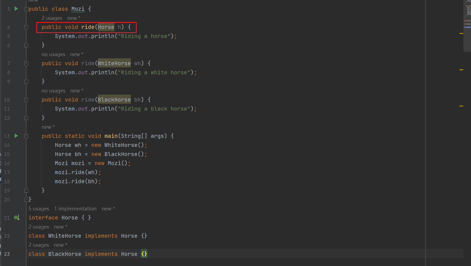Collapse the ride(Horse h) method fold
This screenshot has width=471, height=266.
pyautogui.click(x=26, y=27)
